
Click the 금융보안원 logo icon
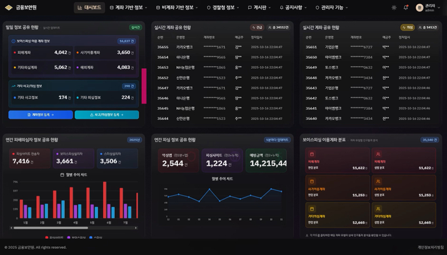(9, 7)
